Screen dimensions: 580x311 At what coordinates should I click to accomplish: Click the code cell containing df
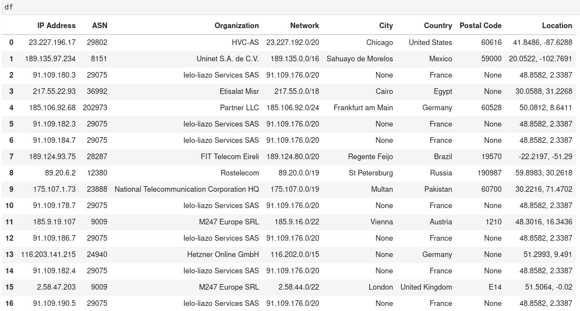click(290, 7)
